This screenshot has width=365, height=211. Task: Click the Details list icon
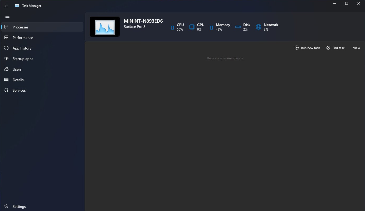(7, 80)
